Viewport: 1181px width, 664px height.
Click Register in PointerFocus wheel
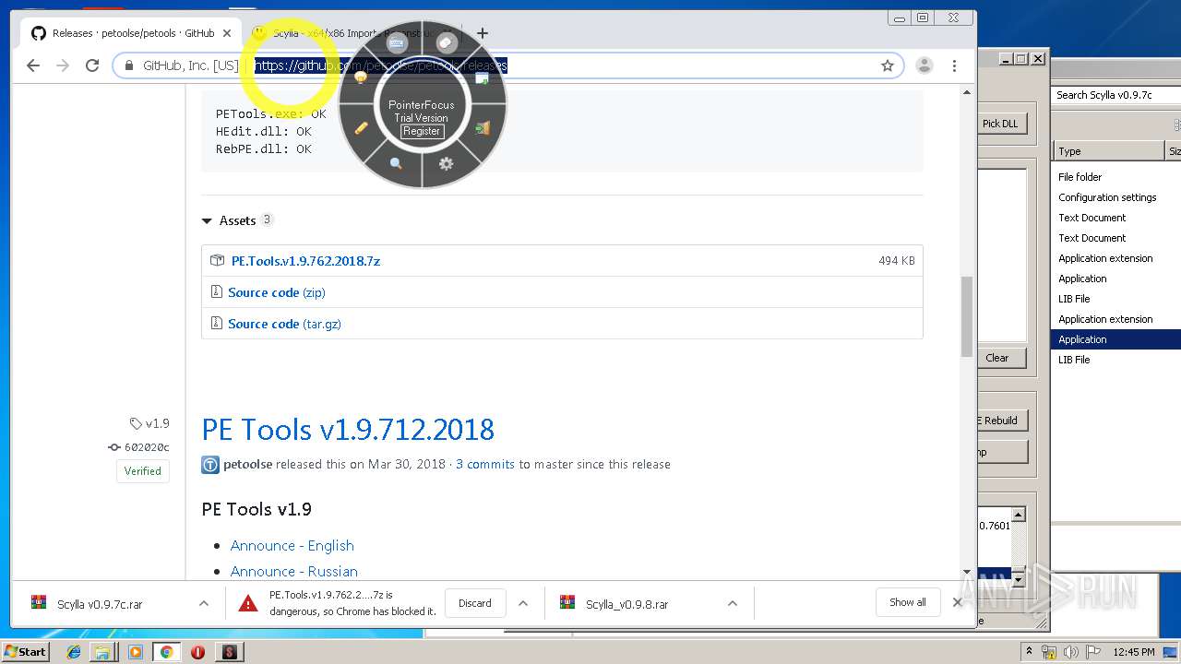tap(422, 131)
